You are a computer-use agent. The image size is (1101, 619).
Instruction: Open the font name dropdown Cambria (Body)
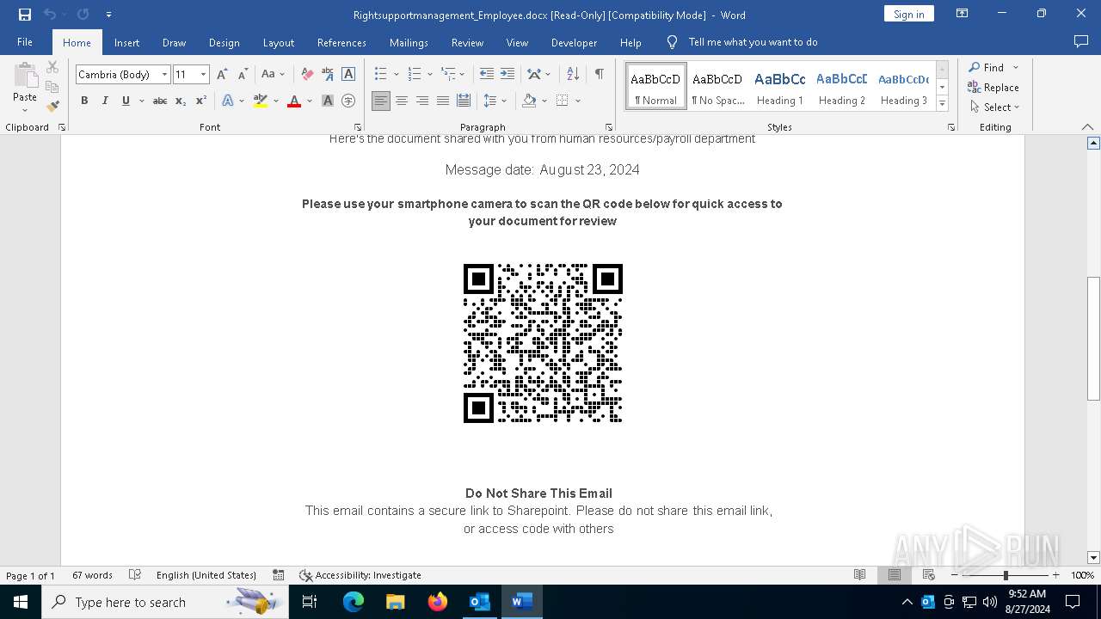[164, 75]
